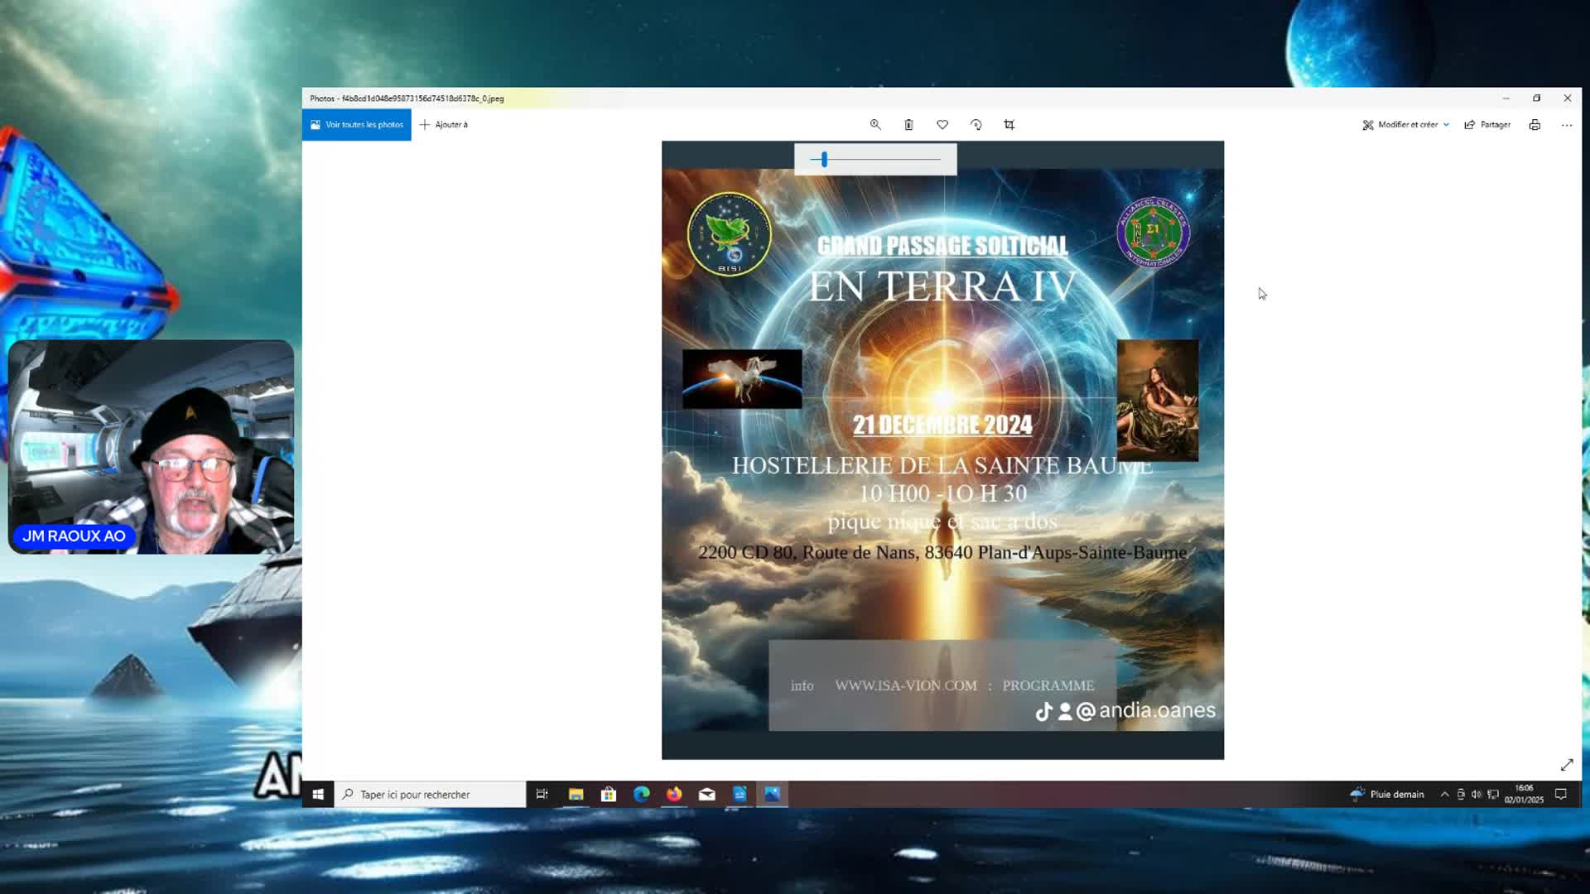Click the BISI round logo on poster
Image resolution: width=1590 pixels, height=894 pixels.
(x=730, y=234)
